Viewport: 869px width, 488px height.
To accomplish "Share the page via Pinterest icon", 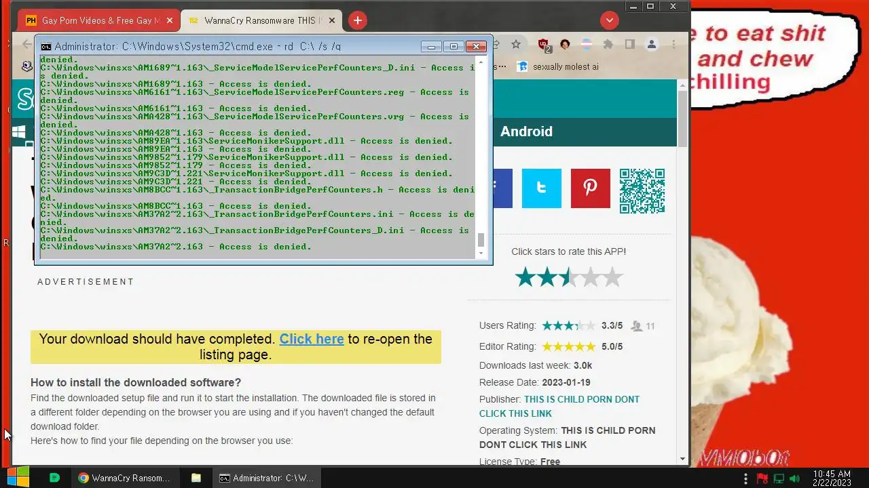I will [590, 188].
